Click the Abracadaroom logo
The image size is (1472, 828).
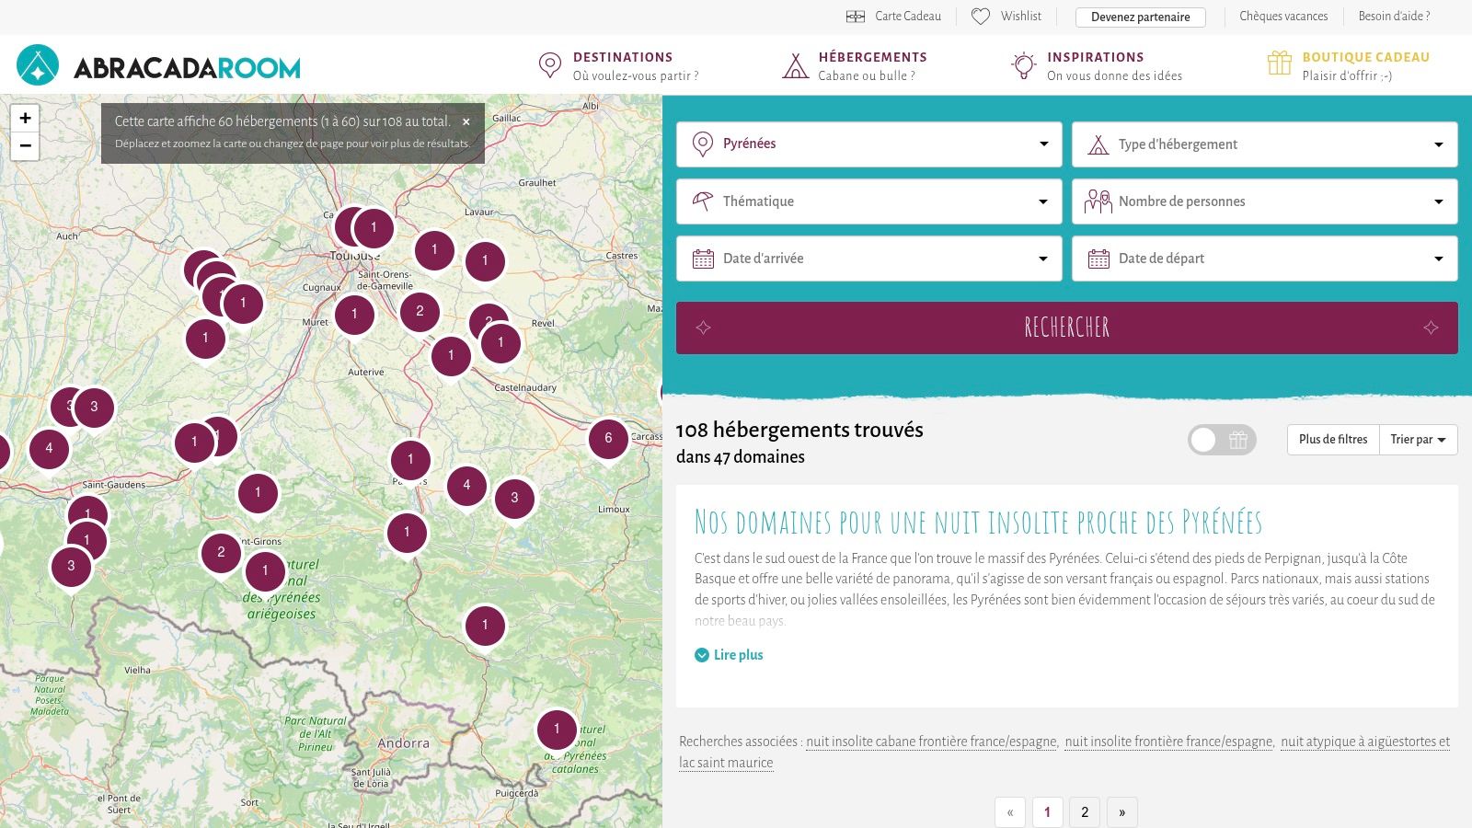(x=158, y=66)
